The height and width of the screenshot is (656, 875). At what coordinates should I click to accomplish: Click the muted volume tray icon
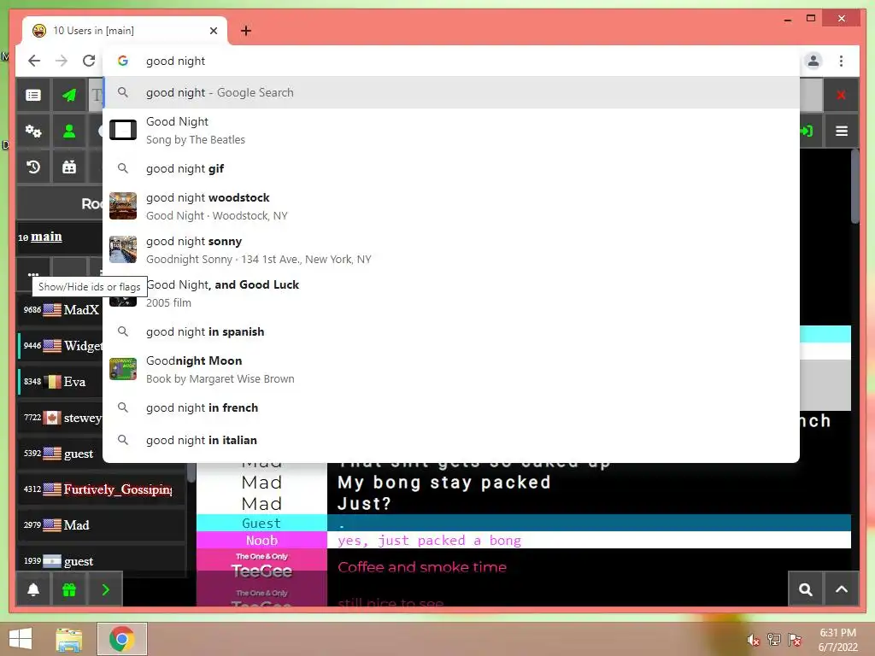754,640
